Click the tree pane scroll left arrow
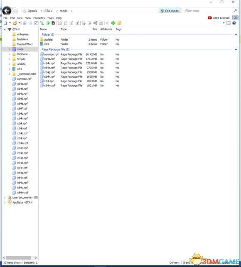This screenshot has width=241, height=267. click(4, 257)
